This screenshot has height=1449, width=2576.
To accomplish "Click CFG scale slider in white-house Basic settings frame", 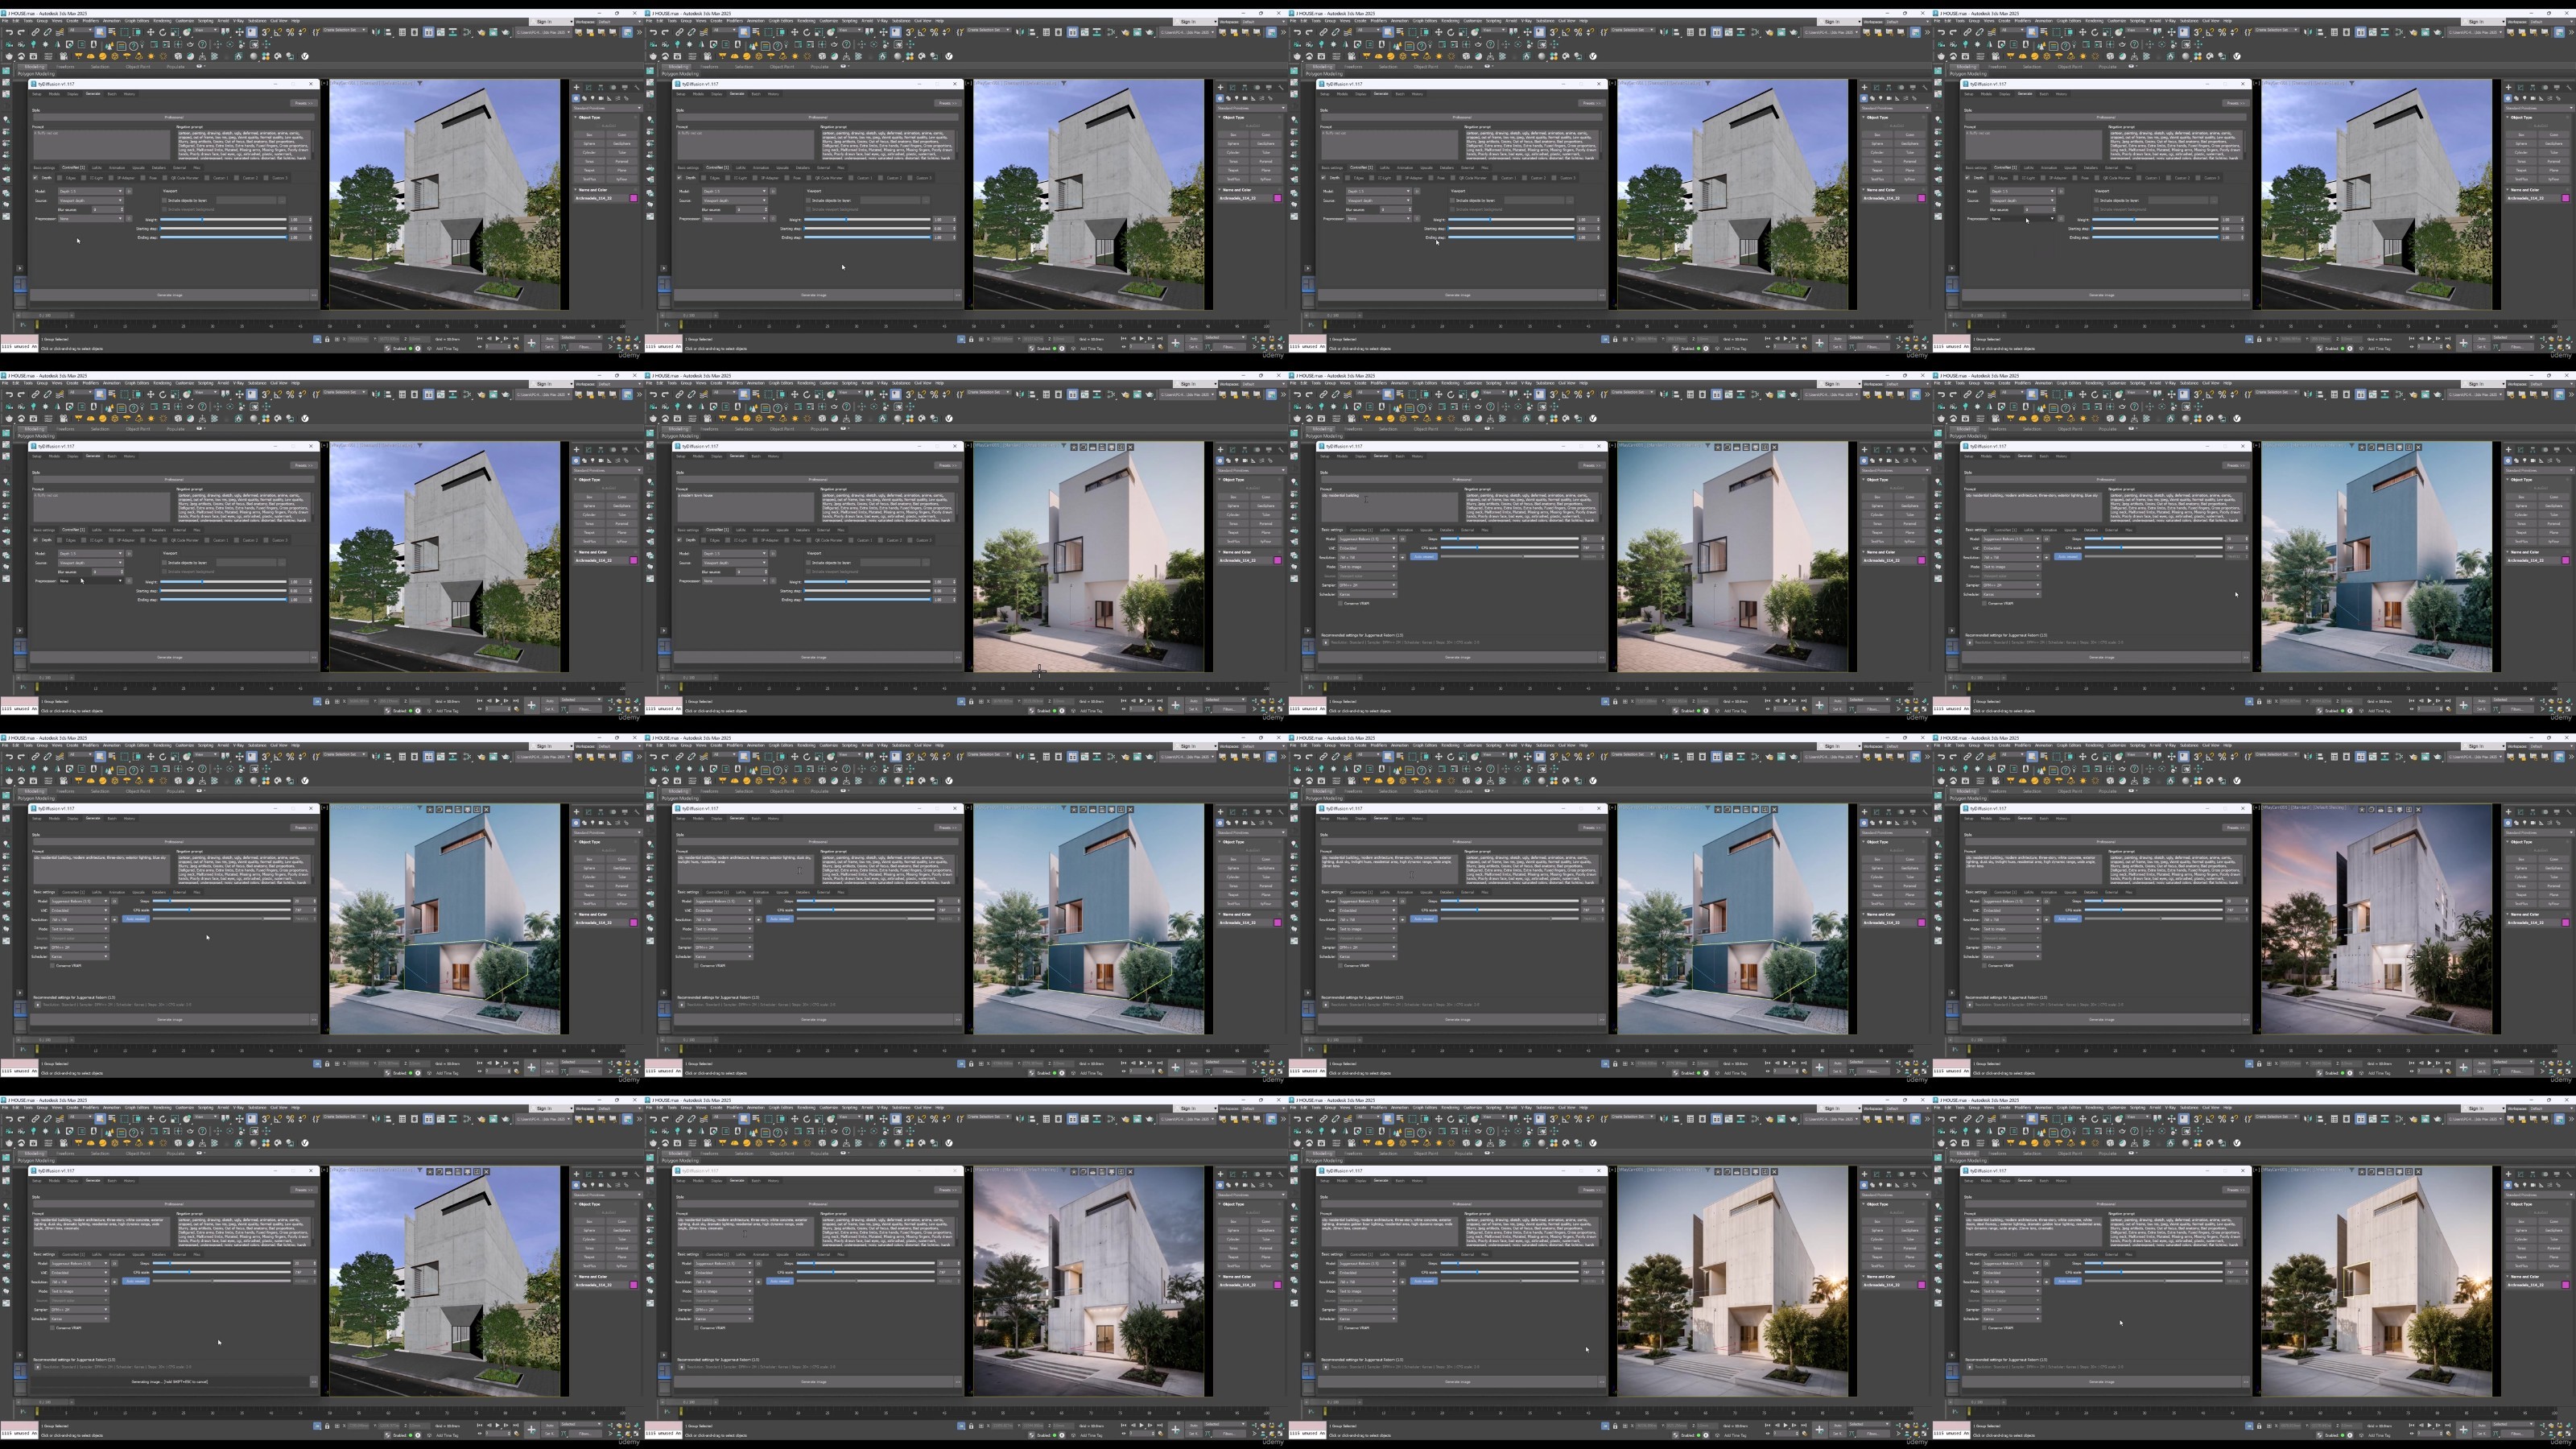I will [x=1510, y=548].
